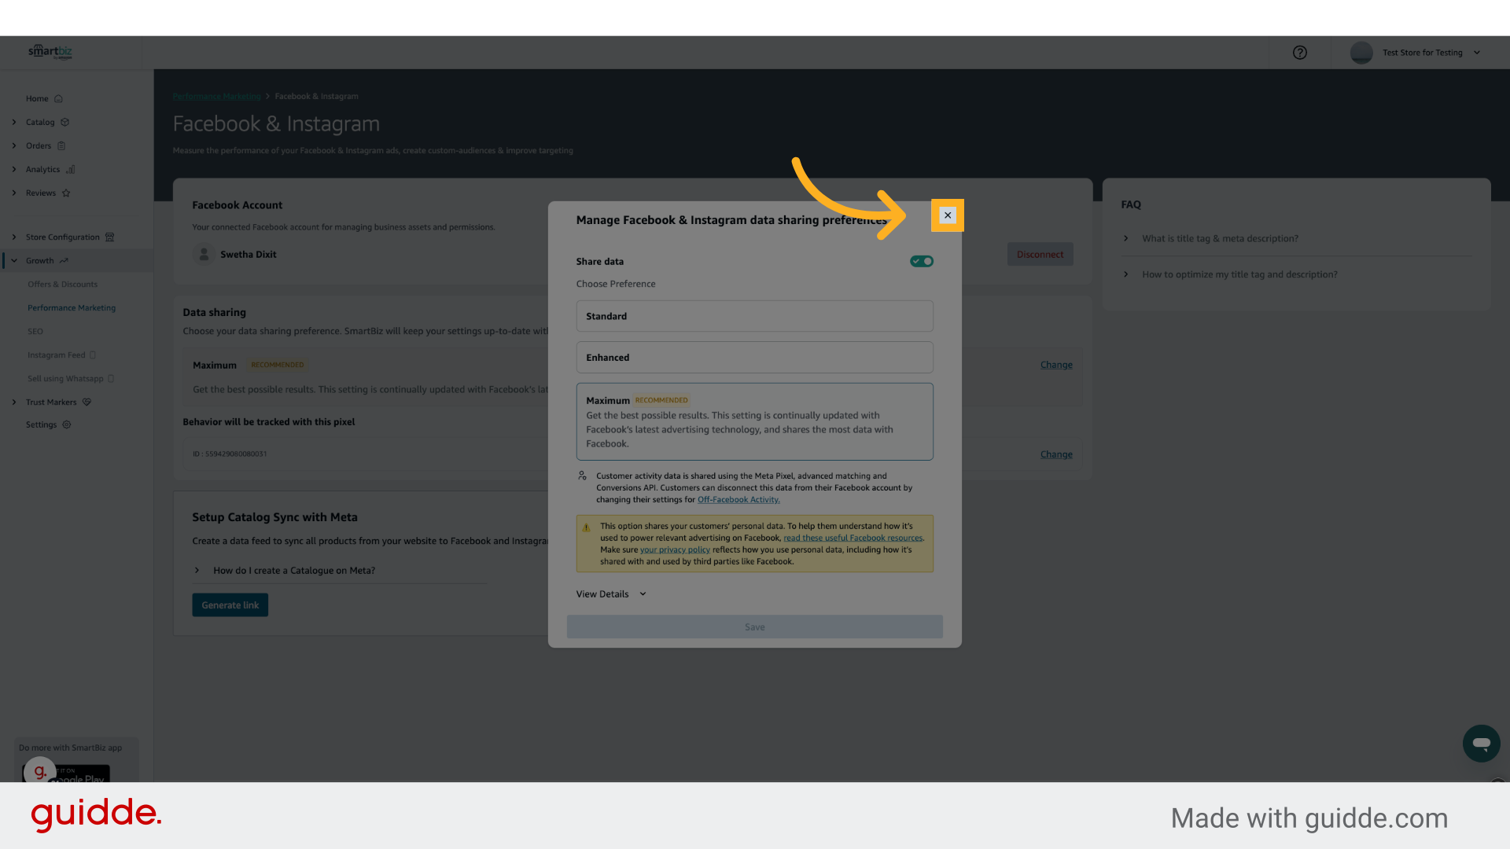This screenshot has width=1510, height=849.
Task: Open SEO submenu item
Action: click(x=35, y=332)
